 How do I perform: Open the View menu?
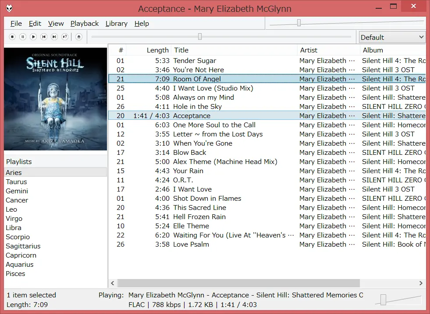pos(56,24)
